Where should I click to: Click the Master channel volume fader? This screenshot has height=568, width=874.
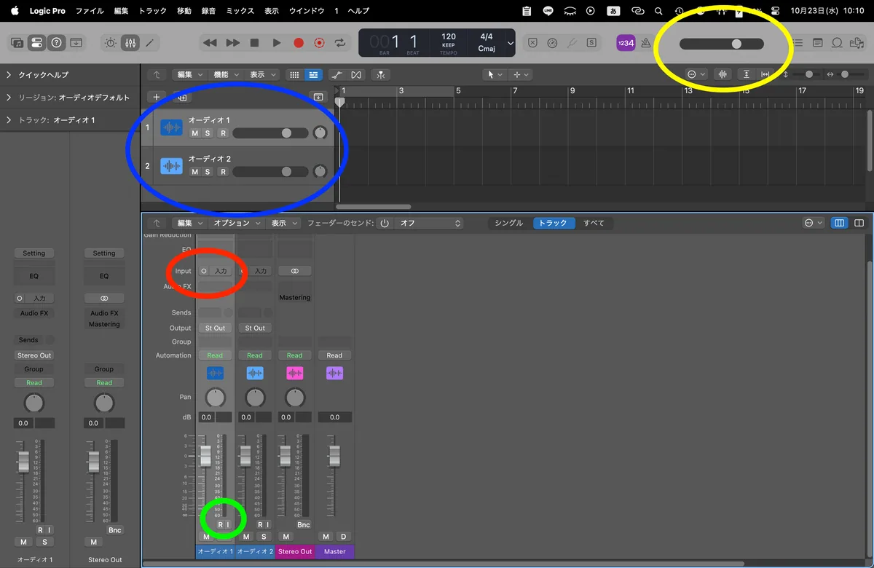coord(334,456)
